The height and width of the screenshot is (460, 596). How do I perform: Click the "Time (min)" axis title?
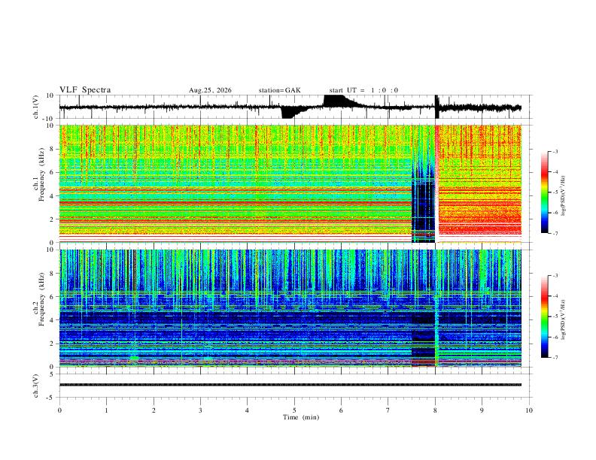[301, 417]
